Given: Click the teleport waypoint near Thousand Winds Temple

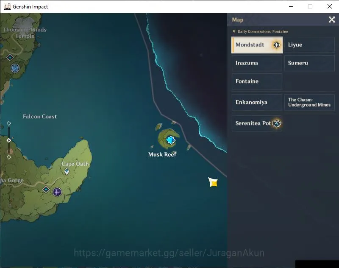Looking at the screenshot, I should (10, 58).
